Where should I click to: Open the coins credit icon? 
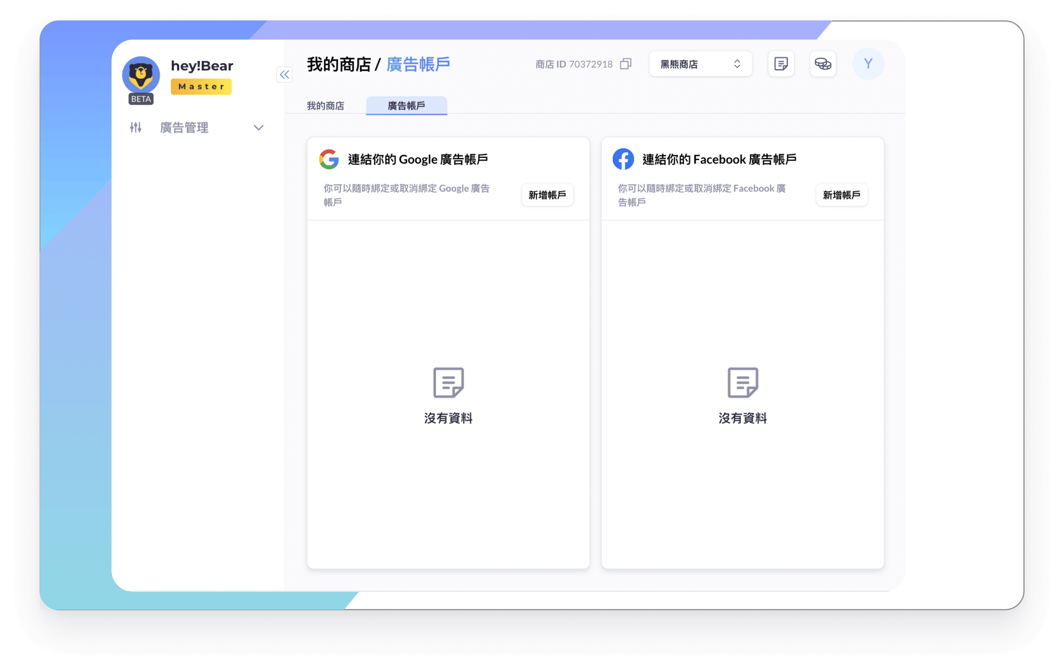point(822,64)
